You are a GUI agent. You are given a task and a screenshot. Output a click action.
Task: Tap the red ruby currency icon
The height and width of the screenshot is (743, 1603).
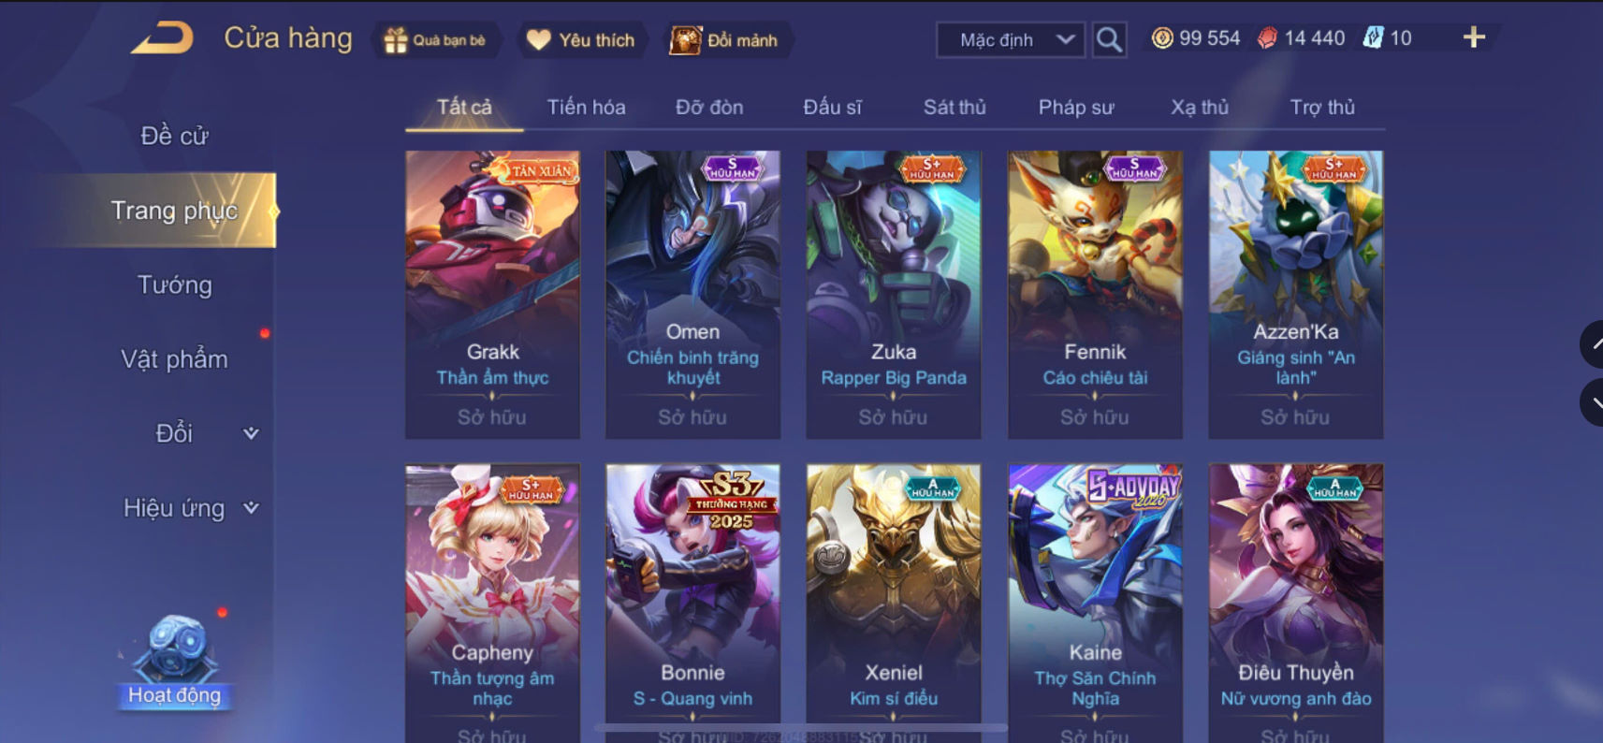coord(1267,38)
